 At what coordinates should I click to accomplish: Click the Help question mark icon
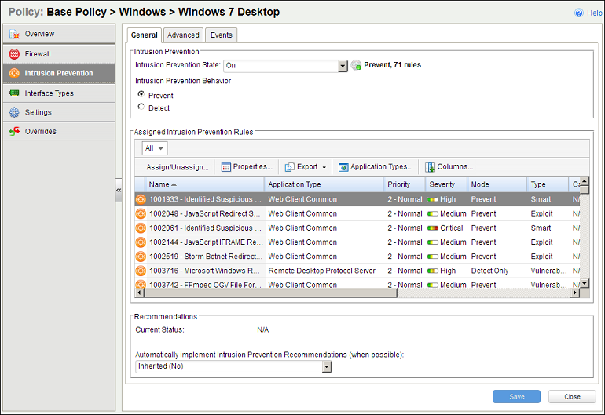click(579, 13)
